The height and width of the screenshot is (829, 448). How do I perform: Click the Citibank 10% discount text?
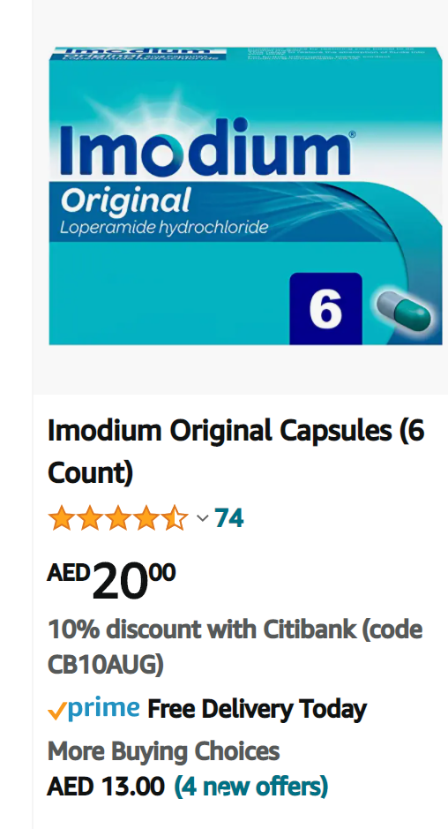[235, 646]
